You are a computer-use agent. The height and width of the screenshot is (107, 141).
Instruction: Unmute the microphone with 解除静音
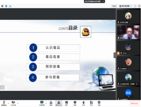[x=4, y=103]
